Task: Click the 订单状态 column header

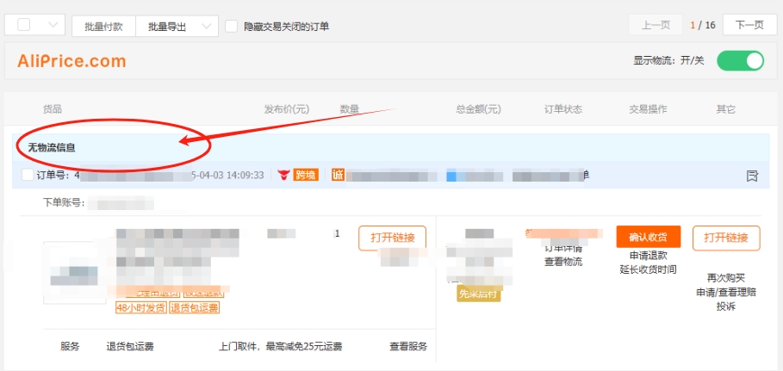Action: 563,109
